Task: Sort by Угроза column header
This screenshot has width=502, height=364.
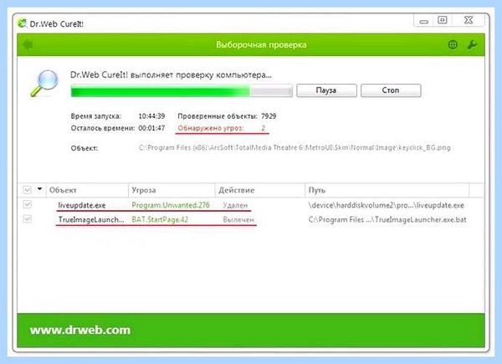Action: (x=172, y=190)
